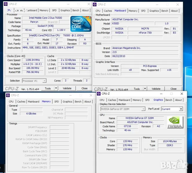The height and width of the screenshot is (173, 192).
Task: Click the CPU-Z icon in the Graphics window title bar
Action: click(99, 94)
